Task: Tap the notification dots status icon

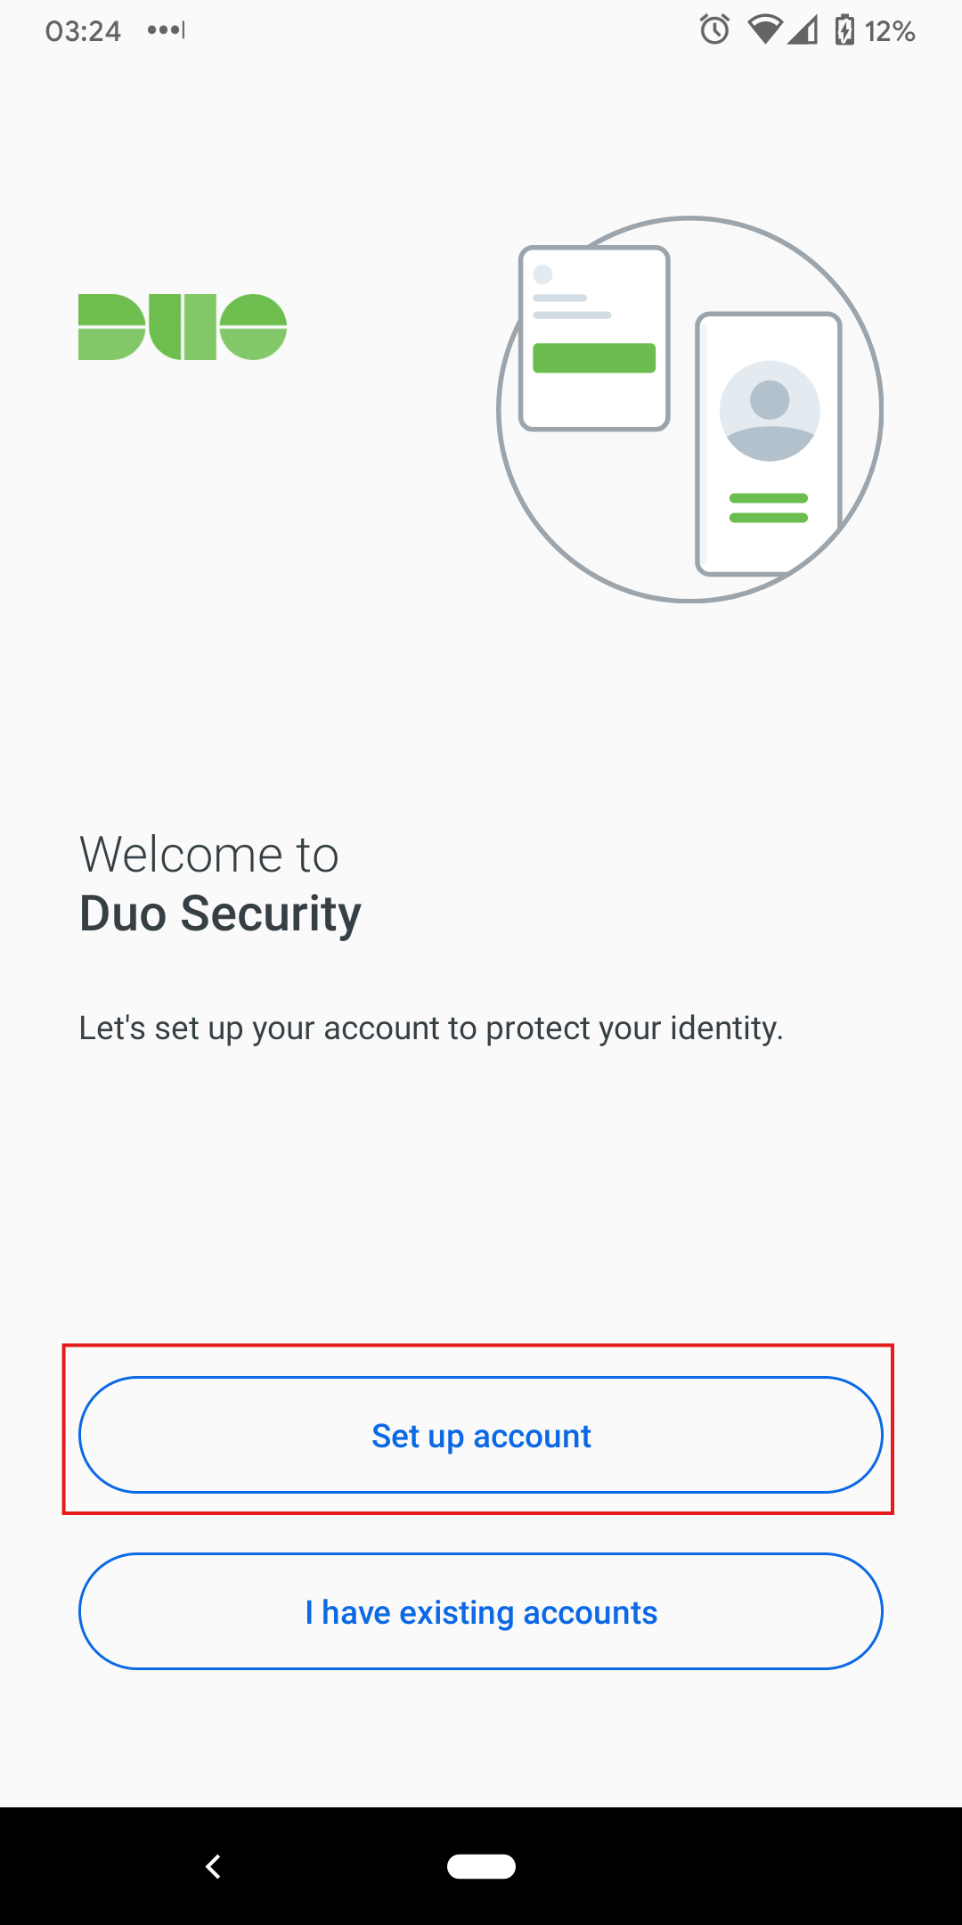Action: pos(167,30)
